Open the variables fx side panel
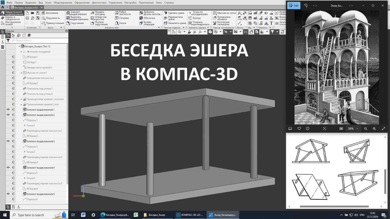390x219 pixels. pyautogui.click(x=3, y=42)
